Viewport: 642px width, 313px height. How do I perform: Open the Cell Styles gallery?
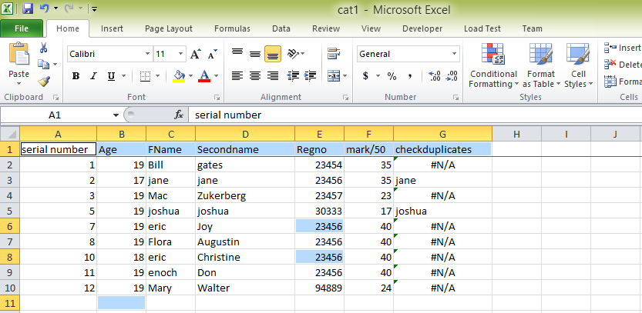point(578,66)
